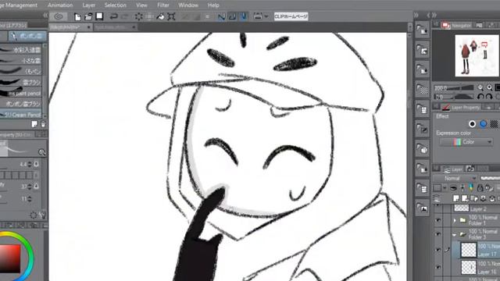This screenshot has height=281, width=500.
Task: Open the Window menu
Action: (x=188, y=5)
